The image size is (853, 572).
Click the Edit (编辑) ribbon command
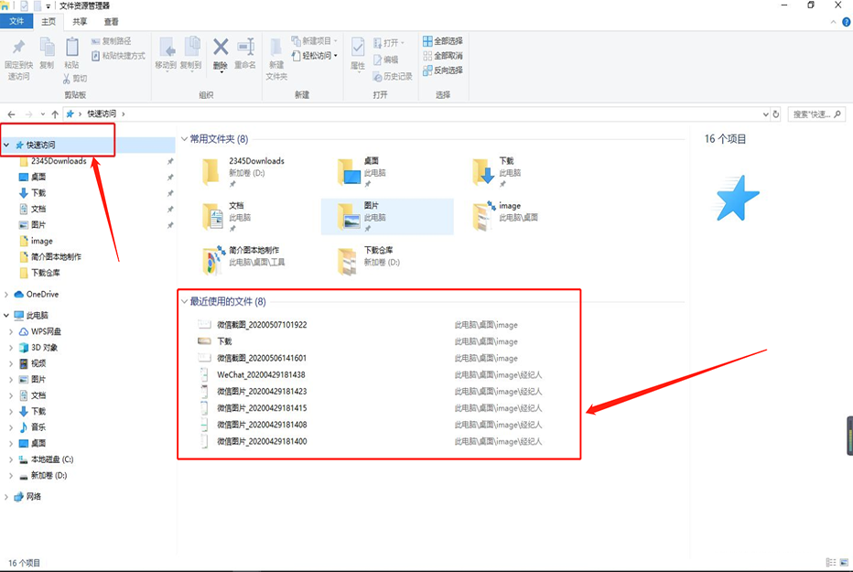(x=385, y=59)
